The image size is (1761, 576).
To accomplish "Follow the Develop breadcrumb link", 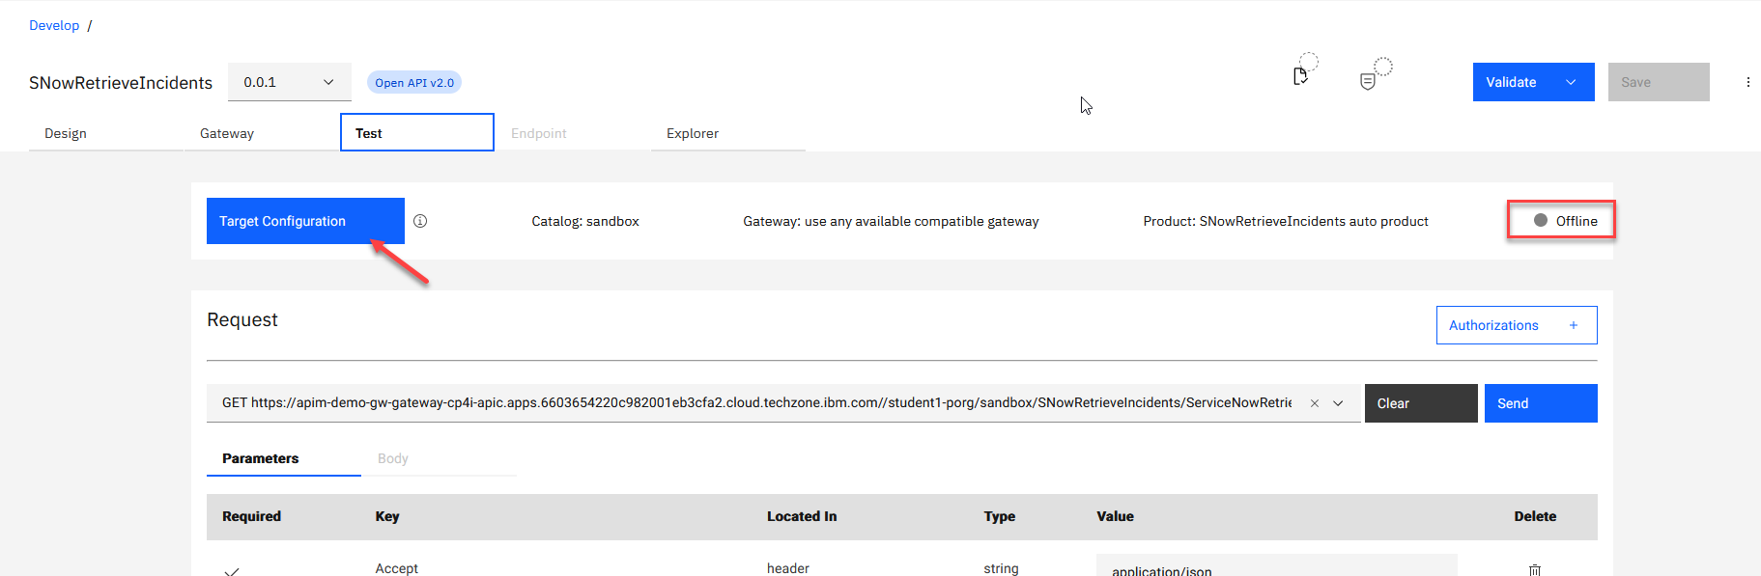I will (x=54, y=25).
